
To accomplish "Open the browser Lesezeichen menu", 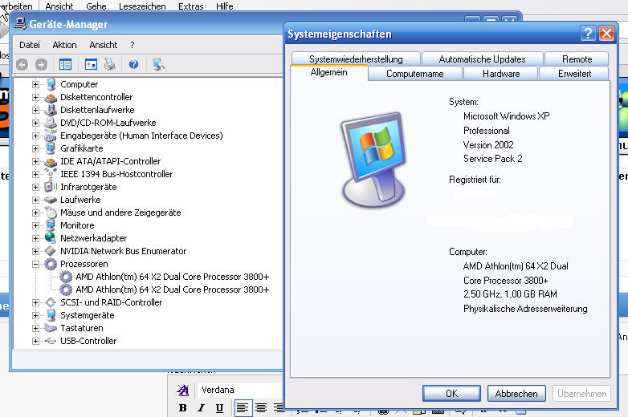I will pos(142,6).
